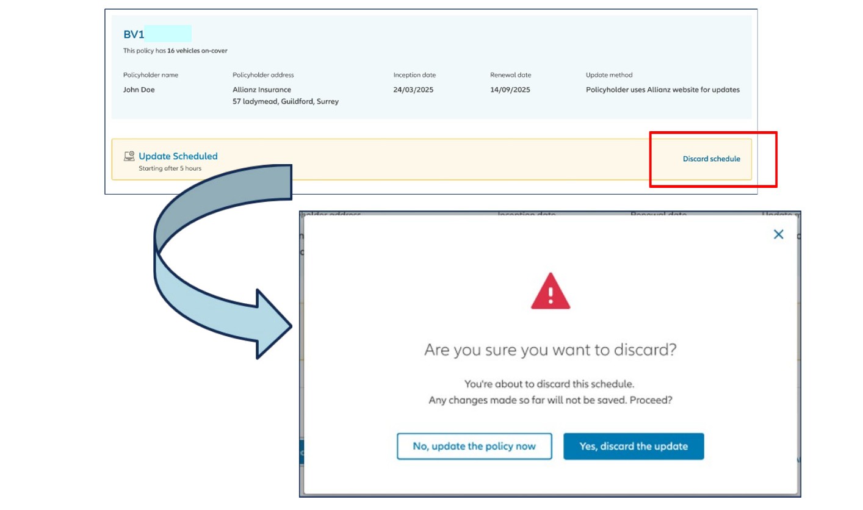Select the BV1 policy number heading
The height and width of the screenshot is (510, 863).
pyautogui.click(x=134, y=34)
